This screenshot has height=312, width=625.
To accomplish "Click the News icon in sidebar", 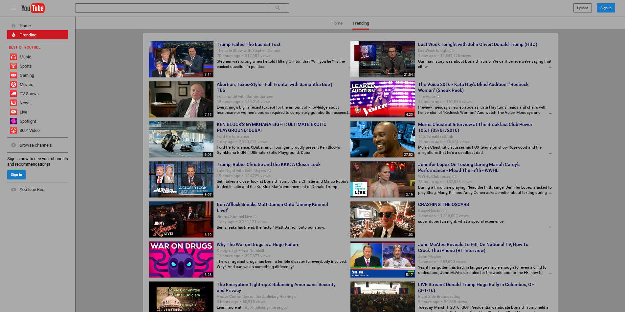I will click(x=13, y=103).
